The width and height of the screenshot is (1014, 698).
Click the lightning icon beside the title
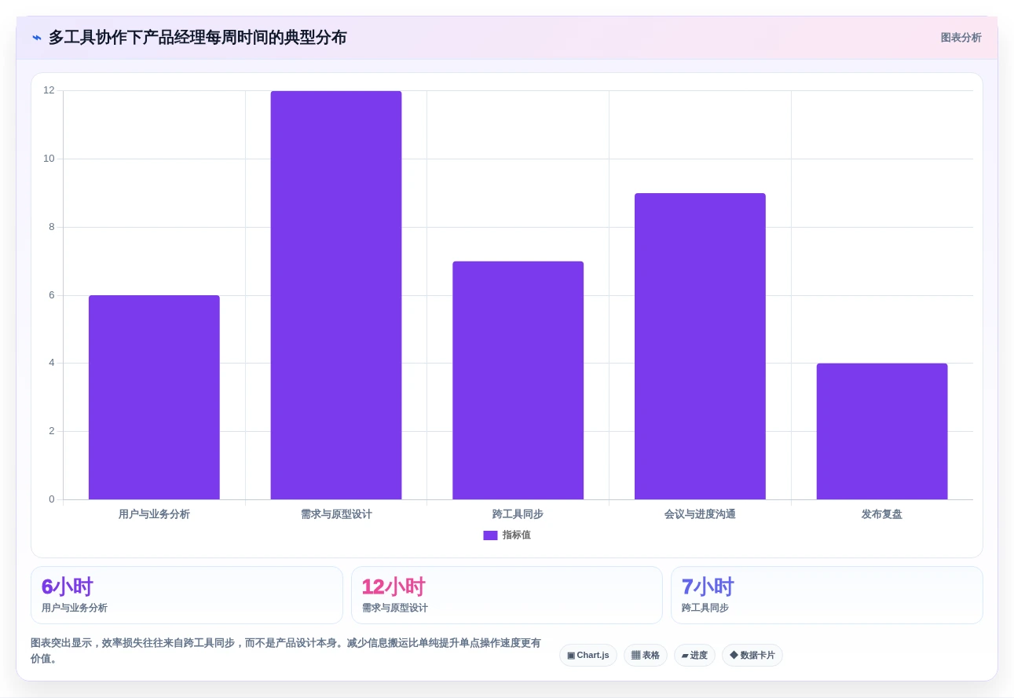pos(36,38)
